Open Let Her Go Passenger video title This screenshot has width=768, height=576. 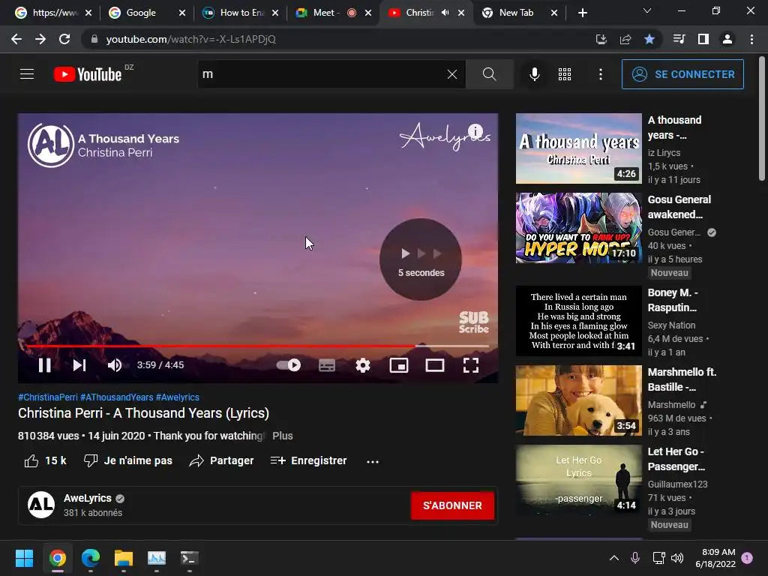676,459
